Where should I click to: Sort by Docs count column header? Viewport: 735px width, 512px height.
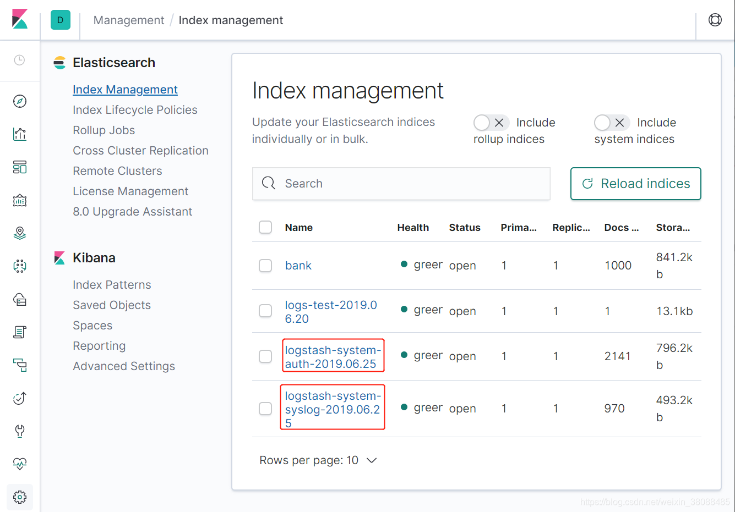click(x=622, y=228)
